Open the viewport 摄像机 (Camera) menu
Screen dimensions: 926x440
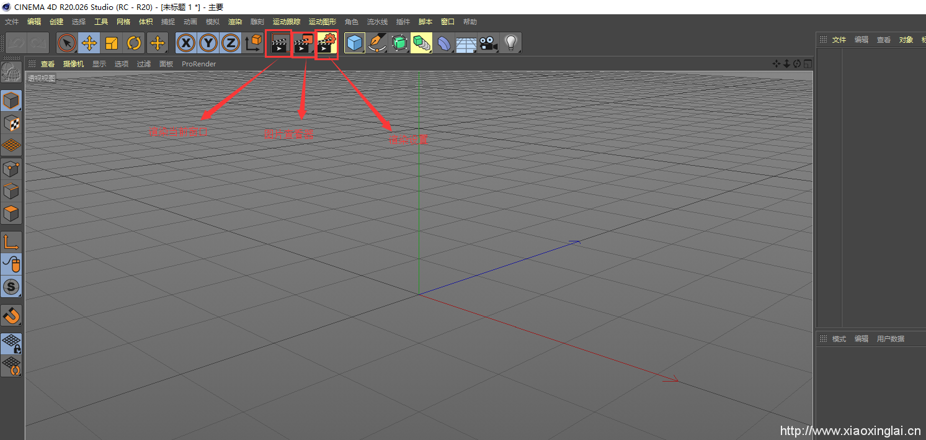click(x=73, y=64)
